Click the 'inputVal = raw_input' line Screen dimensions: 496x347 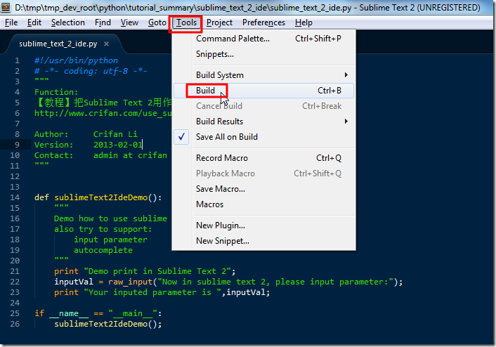point(228,282)
